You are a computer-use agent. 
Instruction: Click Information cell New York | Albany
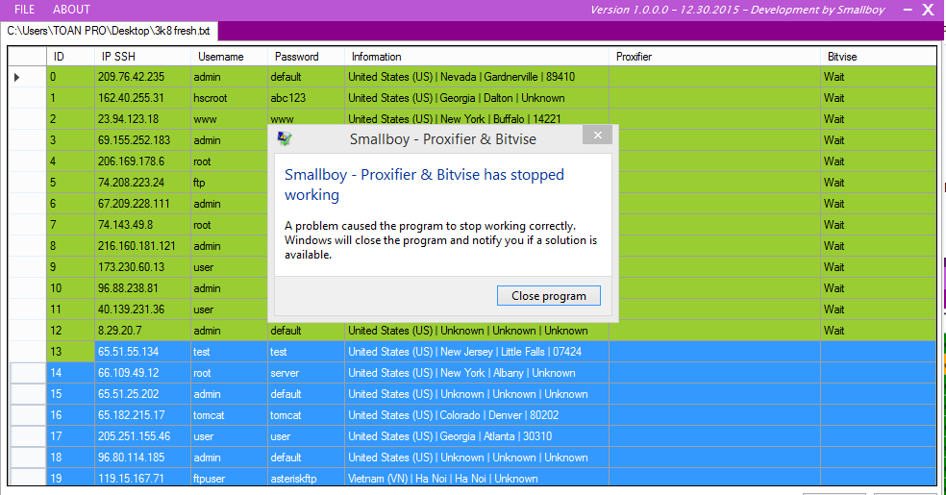(x=477, y=373)
